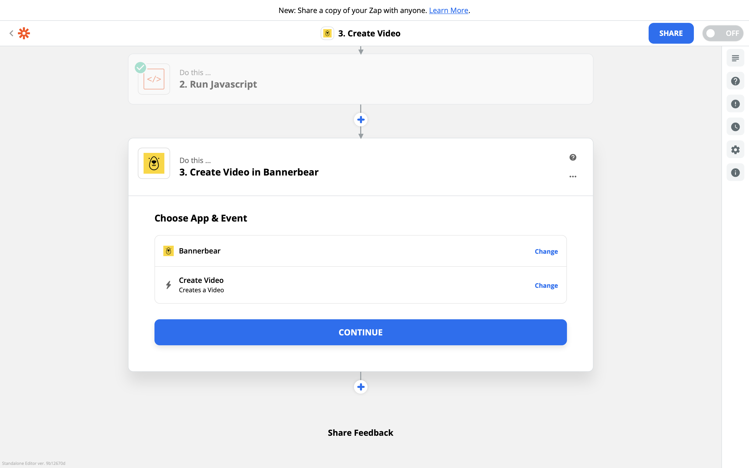Change the Bannerbear app selection
The height and width of the screenshot is (468, 749).
[546, 251]
